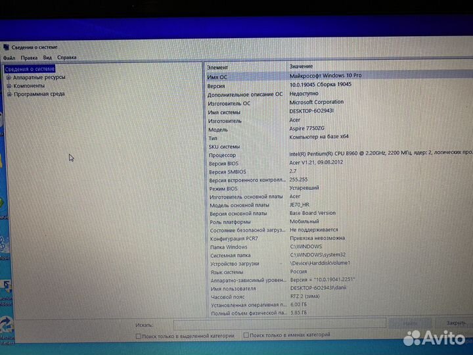The height and width of the screenshot is (355, 473).
Task: Select the Имя пользователя row label
Action: pyautogui.click(x=233, y=289)
